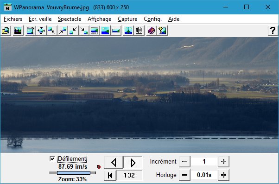Click the question mark picture info icon

pos(162,31)
